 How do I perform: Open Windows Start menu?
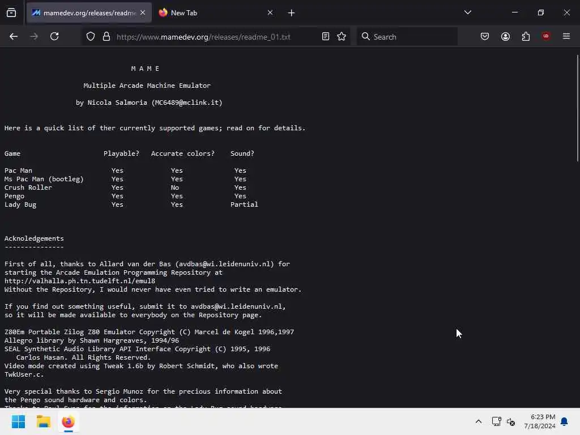click(18, 421)
